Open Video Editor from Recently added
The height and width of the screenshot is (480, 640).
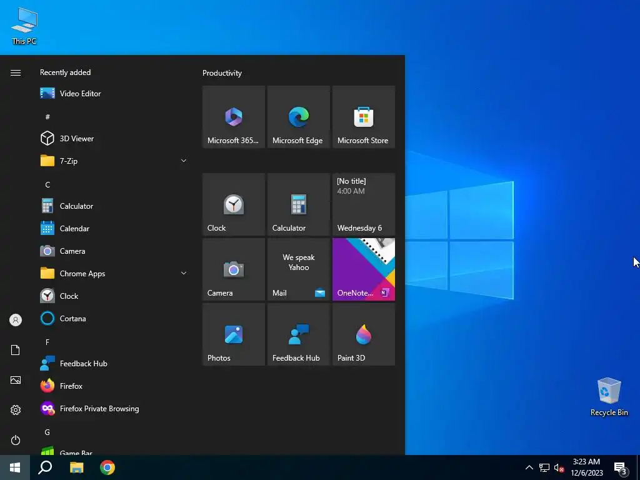point(114,94)
